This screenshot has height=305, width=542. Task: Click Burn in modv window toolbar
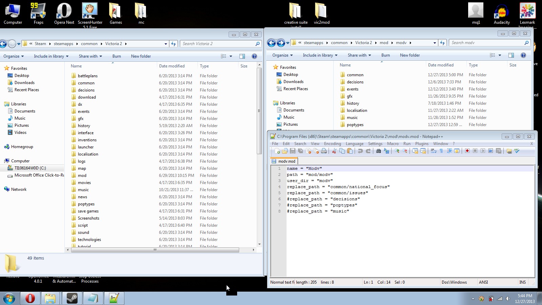(385, 55)
